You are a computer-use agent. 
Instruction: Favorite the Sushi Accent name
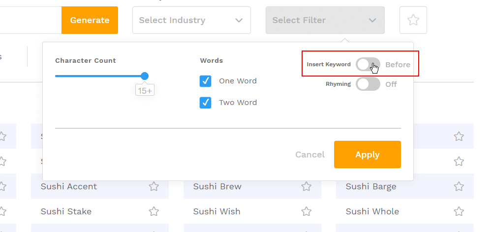coord(154,186)
